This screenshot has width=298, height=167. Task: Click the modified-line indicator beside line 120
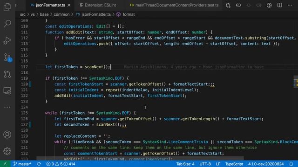click(x=30, y=84)
